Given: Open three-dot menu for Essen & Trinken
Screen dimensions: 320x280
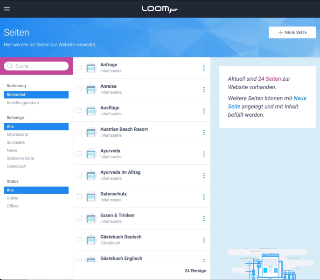Looking at the screenshot, I should click(x=204, y=218).
